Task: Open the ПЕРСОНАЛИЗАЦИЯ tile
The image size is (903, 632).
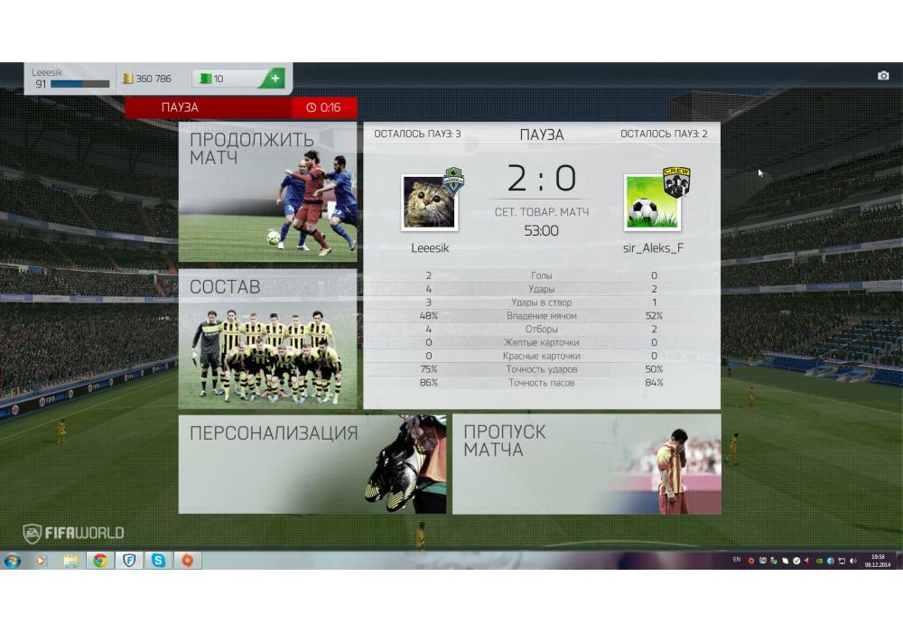Action: [x=312, y=464]
